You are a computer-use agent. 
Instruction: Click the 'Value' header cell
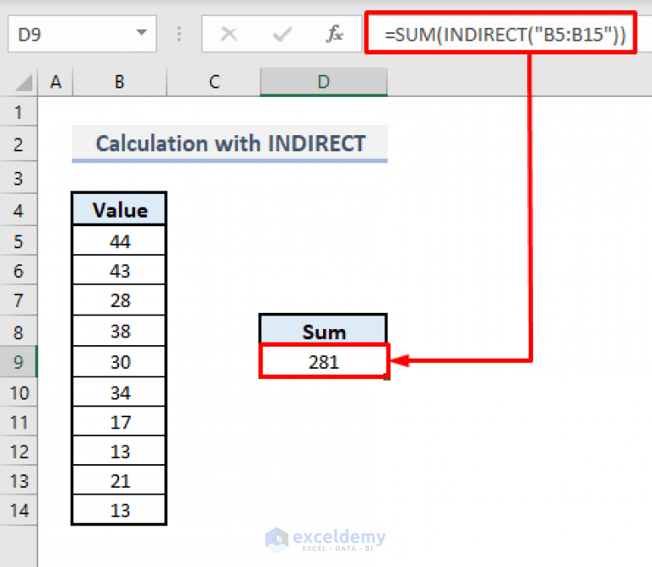point(119,209)
